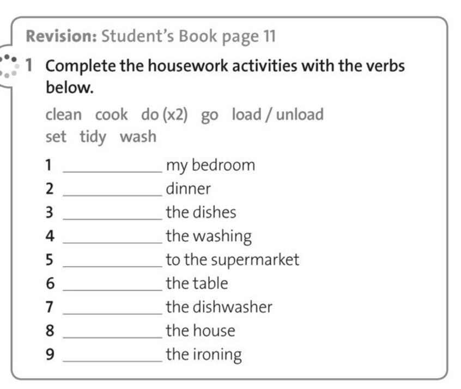Viewport: 461px width, 389px height.
Task: Click the 'Revision:' heading text
Action: coord(62,36)
